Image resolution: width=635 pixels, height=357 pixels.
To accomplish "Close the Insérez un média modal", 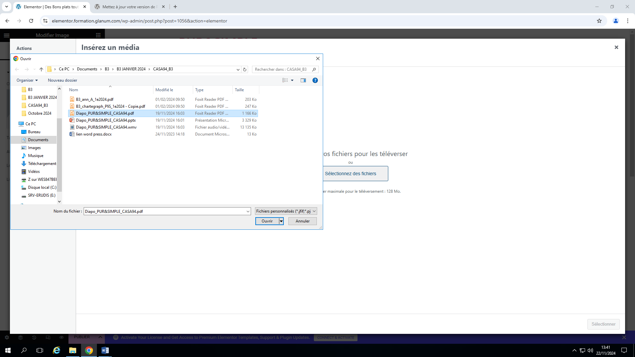I will (x=616, y=47).
